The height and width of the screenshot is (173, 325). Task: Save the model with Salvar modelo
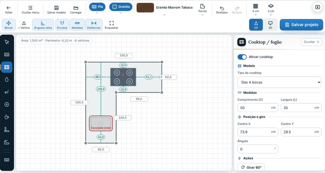click(56, 10)
